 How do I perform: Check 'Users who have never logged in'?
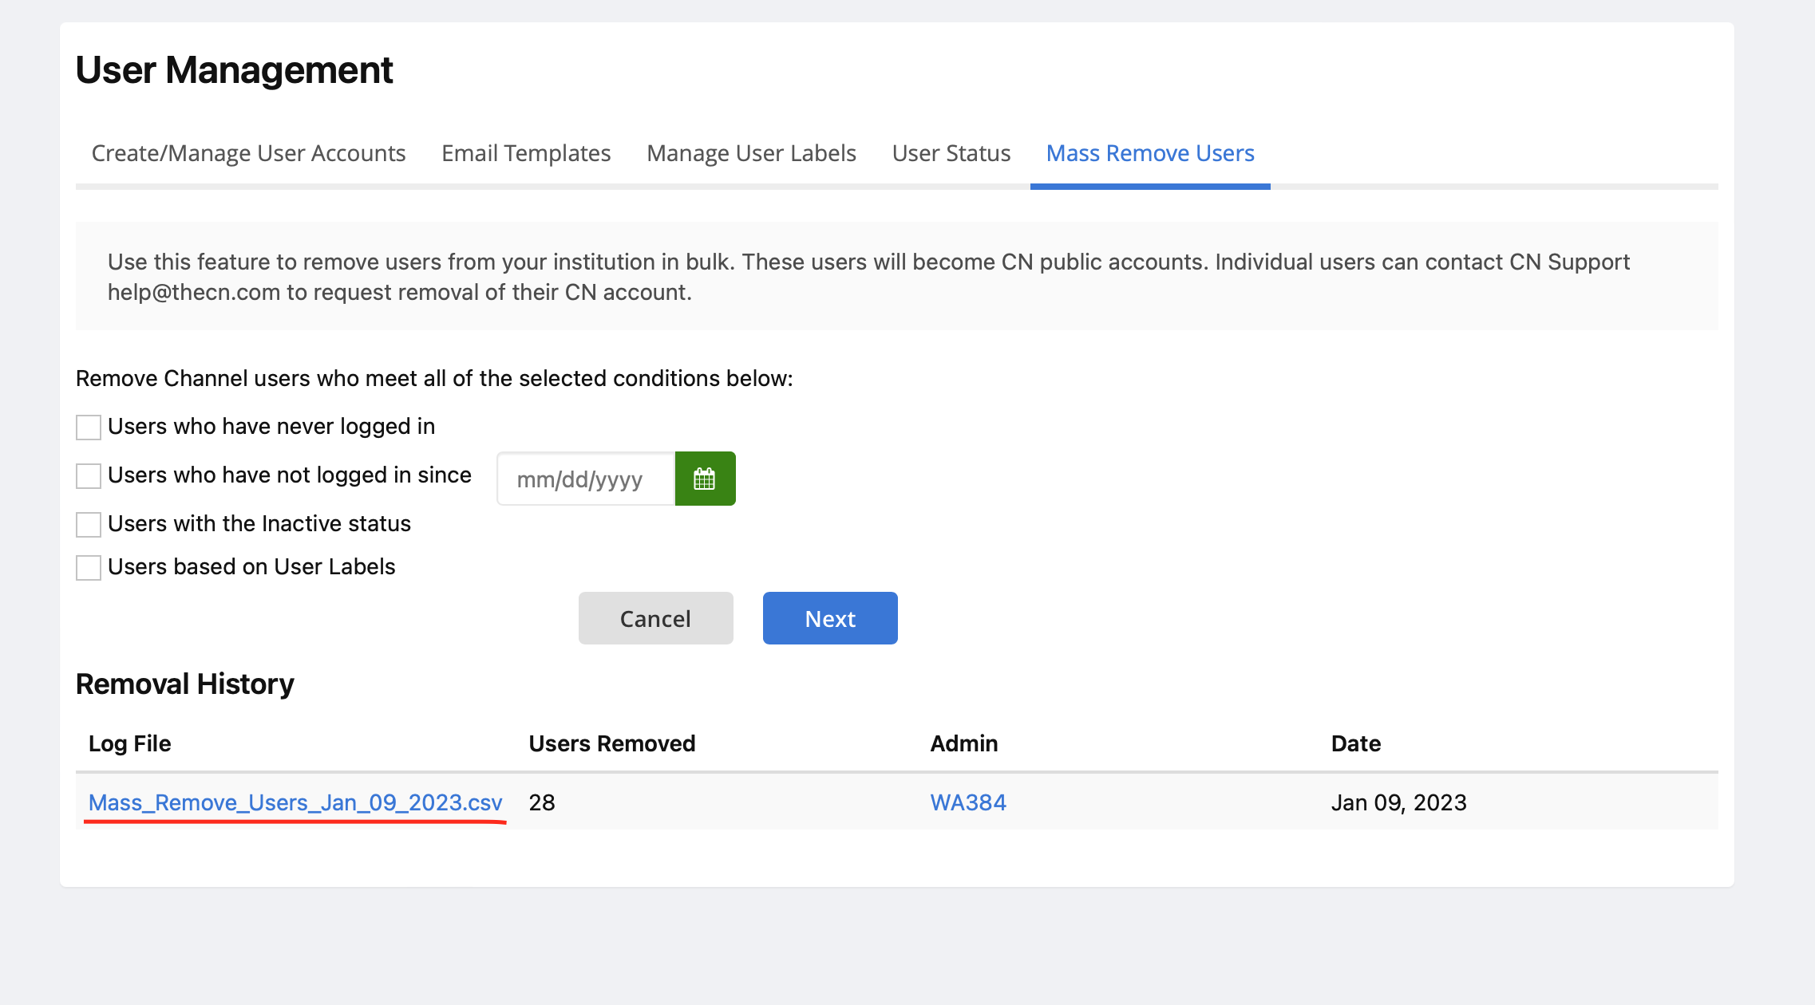point(89,428)
